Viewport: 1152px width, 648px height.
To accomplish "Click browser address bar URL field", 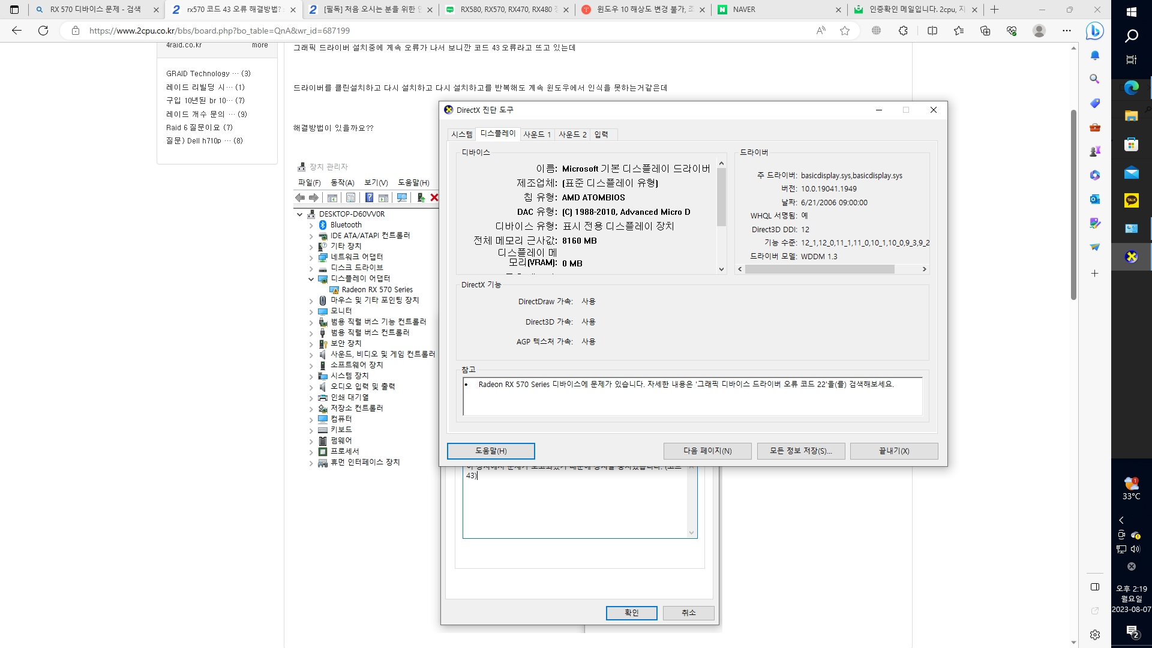I will [444, 31].
